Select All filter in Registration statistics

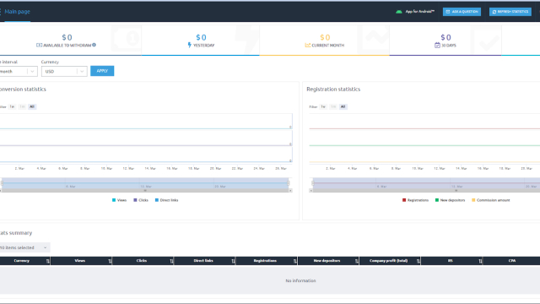click(x=343, y=107)
